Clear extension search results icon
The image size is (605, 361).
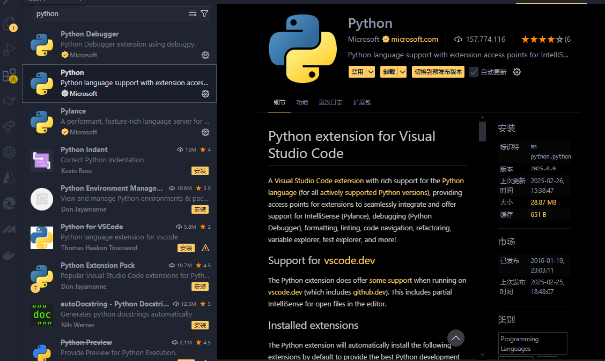click(x=192, y=14)
